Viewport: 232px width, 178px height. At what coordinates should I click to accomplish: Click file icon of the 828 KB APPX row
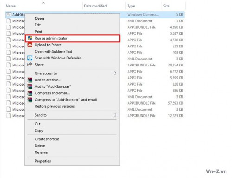(9, 84)
